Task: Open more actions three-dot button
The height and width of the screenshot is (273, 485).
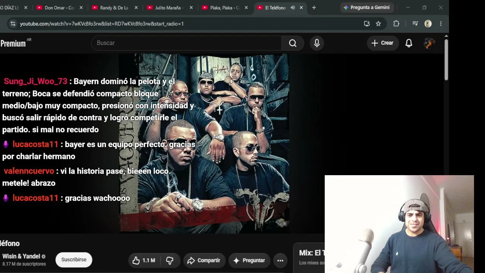Action: pos(280,260)
